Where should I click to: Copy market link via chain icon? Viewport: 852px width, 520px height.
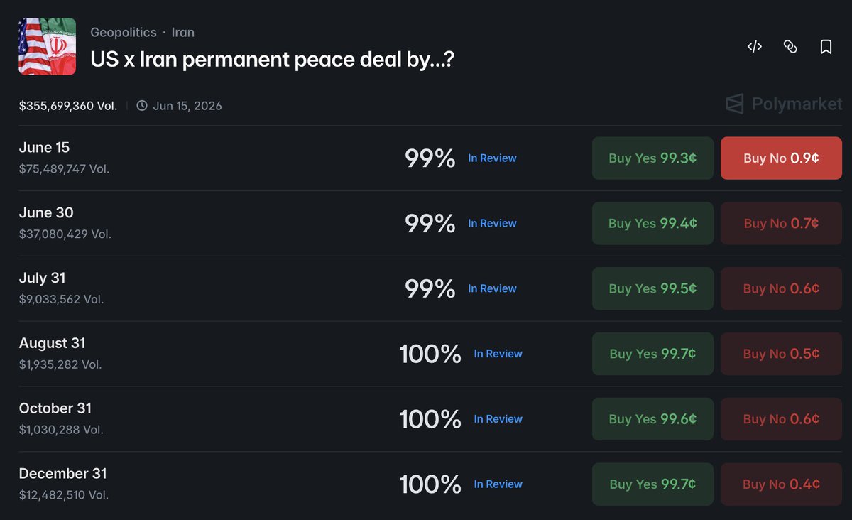[x=790, y=47]
